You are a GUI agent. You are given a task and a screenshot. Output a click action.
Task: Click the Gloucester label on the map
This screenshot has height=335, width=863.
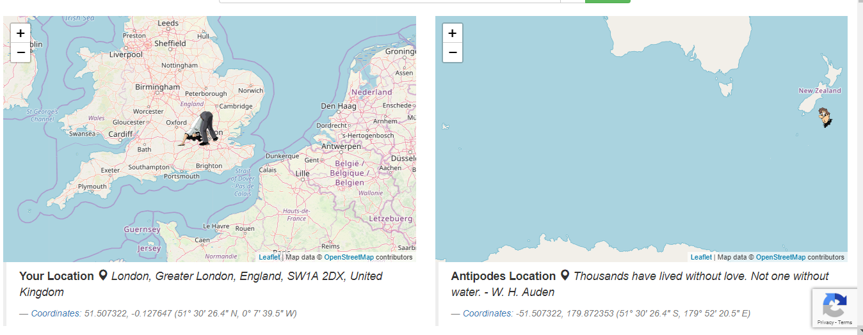click(x=129, y=122)
